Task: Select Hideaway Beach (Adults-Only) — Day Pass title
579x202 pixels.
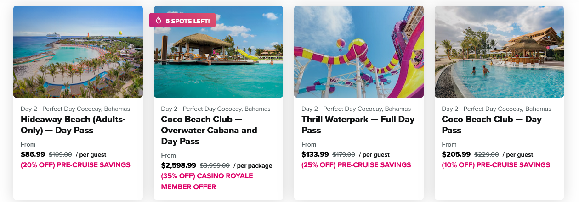Action: coord(73,125)
